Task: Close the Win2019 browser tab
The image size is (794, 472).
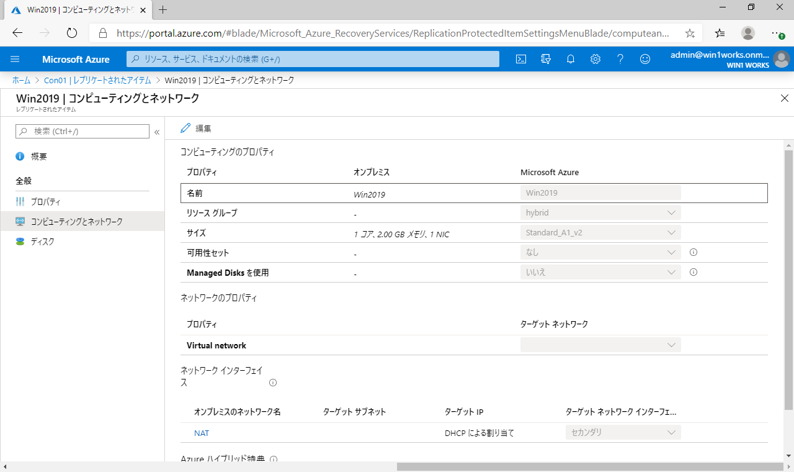Action: 143,10
